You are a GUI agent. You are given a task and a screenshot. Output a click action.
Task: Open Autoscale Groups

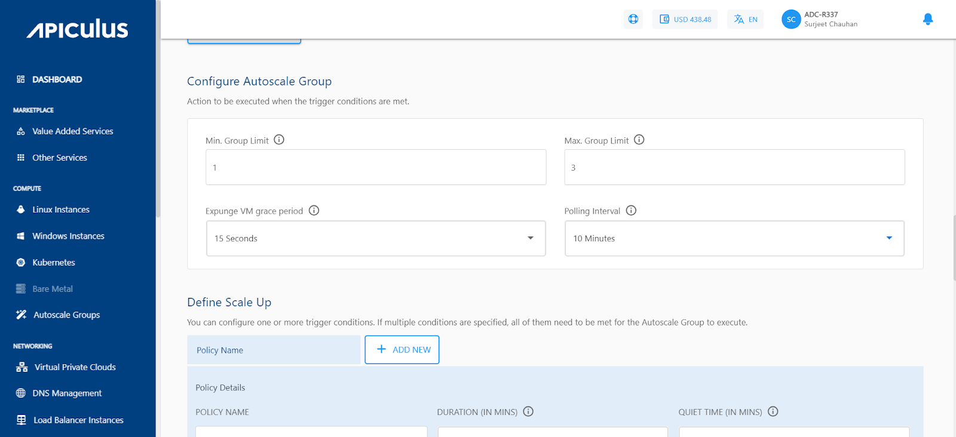pos(67,315)
